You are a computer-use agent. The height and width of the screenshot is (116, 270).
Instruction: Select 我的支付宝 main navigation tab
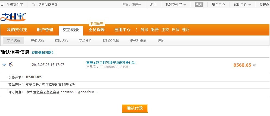(17, 30)
